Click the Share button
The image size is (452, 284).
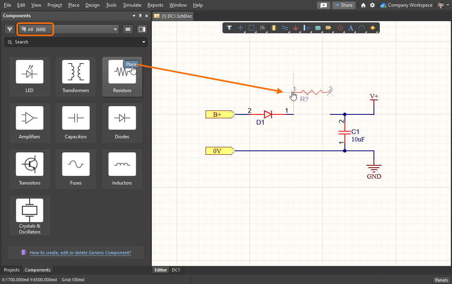[343, 5]
